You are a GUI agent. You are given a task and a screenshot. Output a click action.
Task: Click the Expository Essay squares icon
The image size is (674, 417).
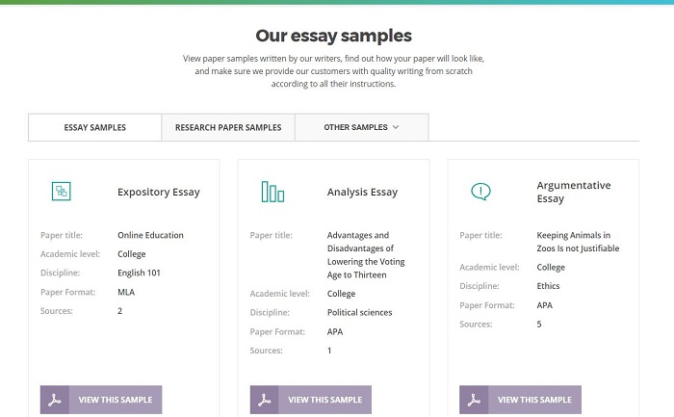coord(61,192)
